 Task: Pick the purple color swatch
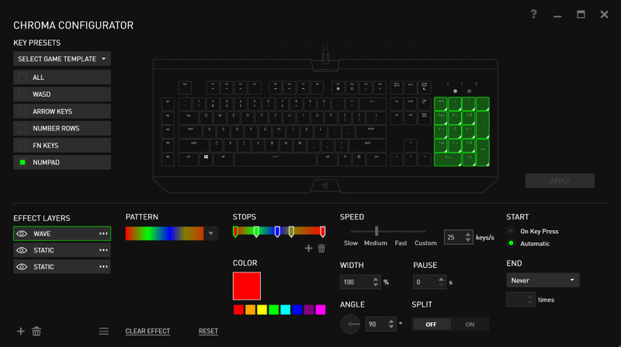click(x=308, y=310)
